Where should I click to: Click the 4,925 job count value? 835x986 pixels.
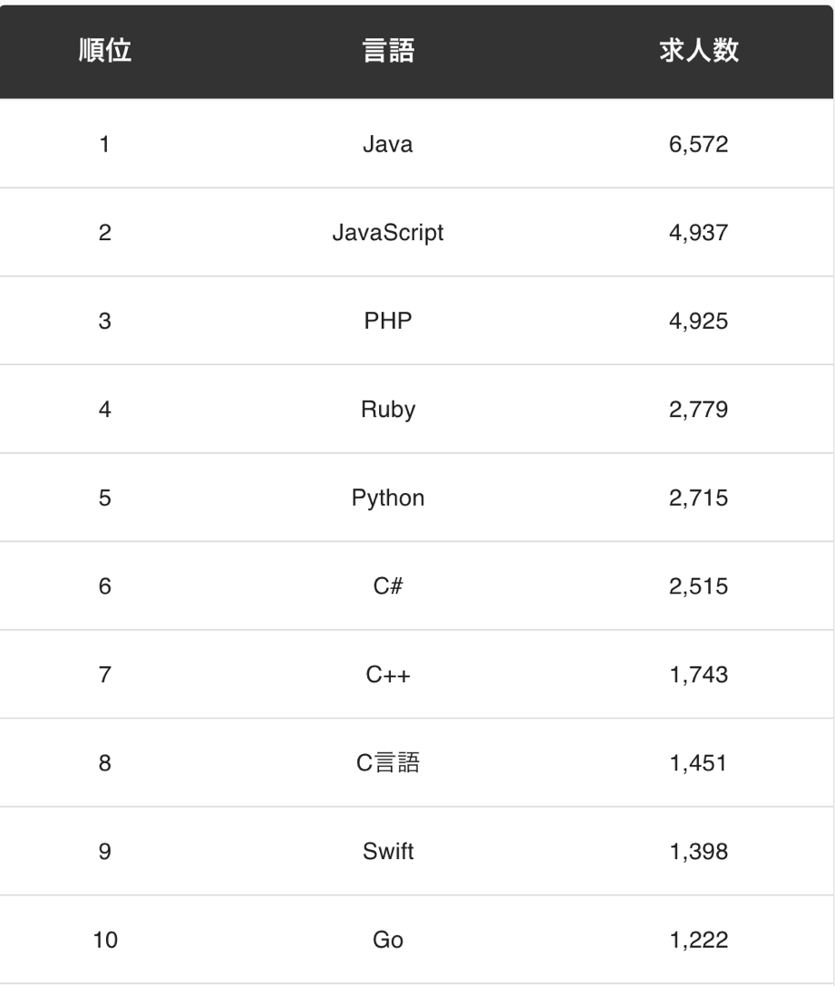[698, 321]
